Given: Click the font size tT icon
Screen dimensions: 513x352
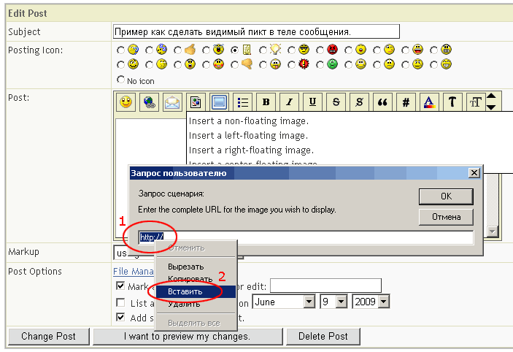Looking at the screenshot, I should 476,102.
